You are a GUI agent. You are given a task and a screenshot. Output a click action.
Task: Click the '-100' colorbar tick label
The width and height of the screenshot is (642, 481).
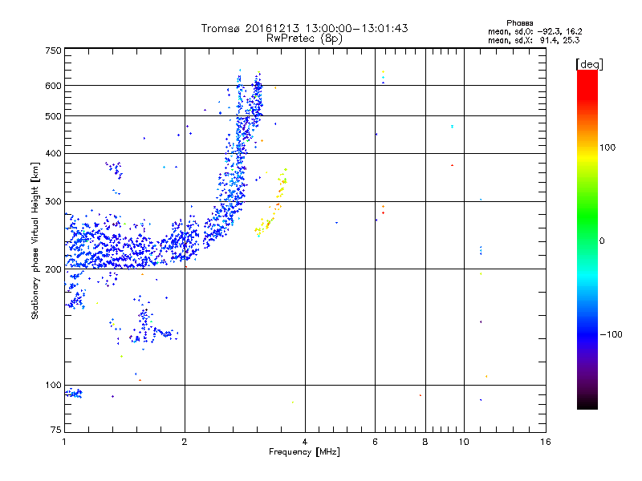(611, 334)
